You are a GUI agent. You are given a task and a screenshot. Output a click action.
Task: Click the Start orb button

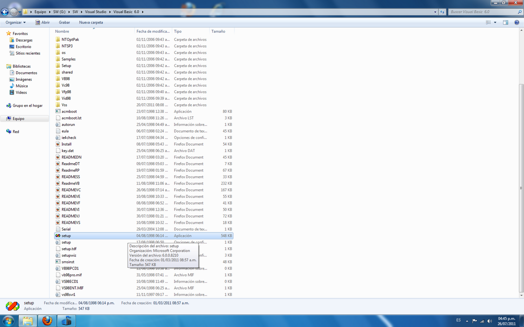[x=9, y=321]
